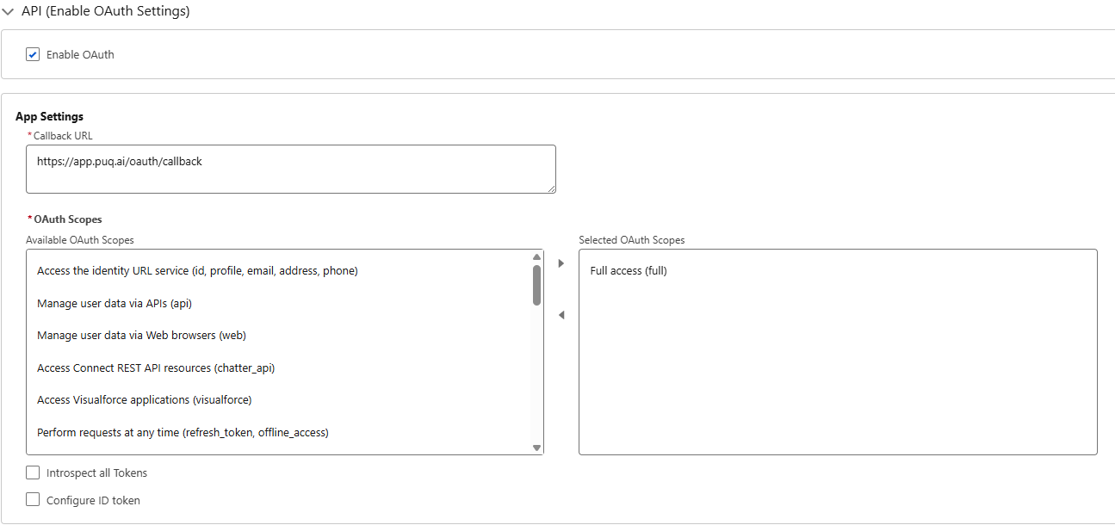This screenshot has width=1115, height=525.
Task: Click the Introspect all Tokens label
Action: click(x=96, y=472)
